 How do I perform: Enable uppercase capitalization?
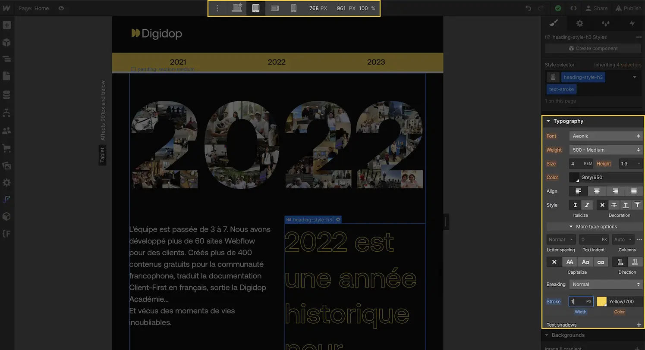[x=569, y=262]
